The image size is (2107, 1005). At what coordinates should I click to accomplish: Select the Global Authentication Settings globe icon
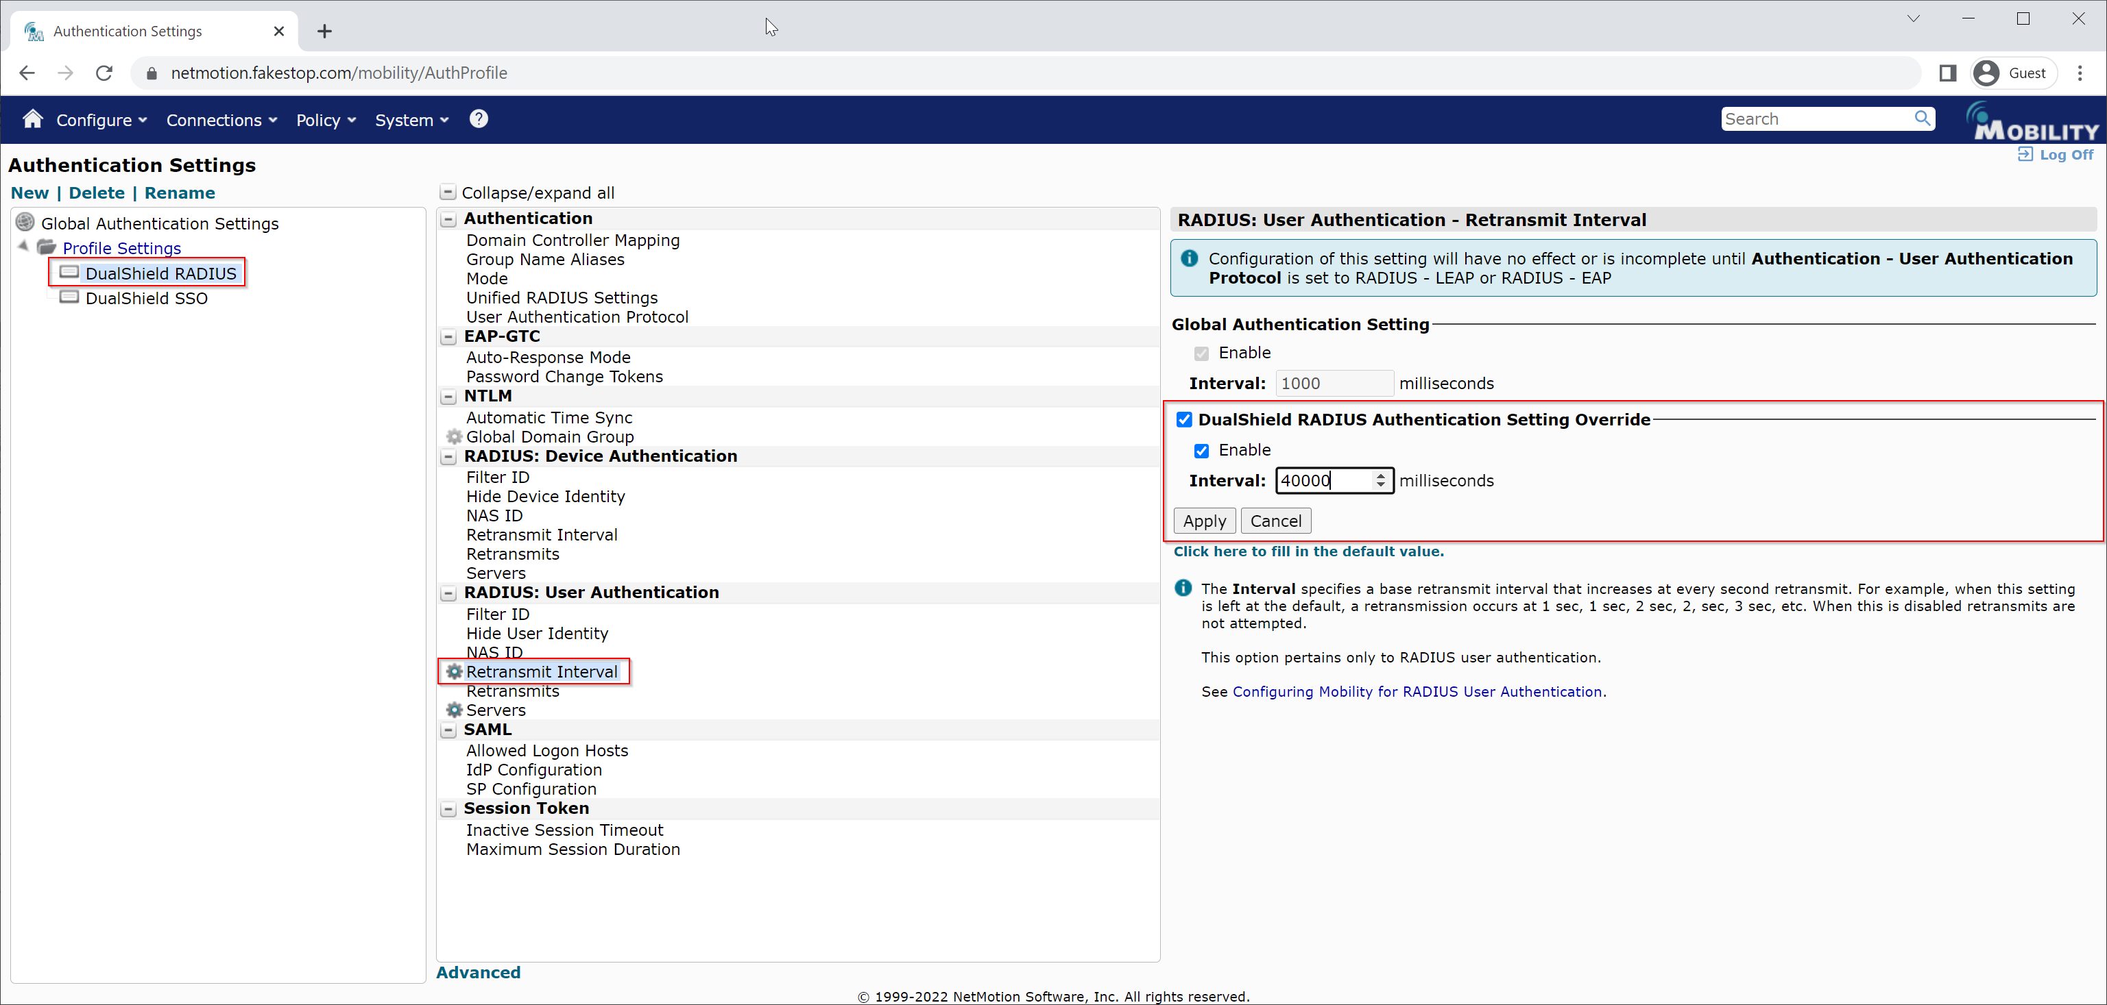coord(25,222)
